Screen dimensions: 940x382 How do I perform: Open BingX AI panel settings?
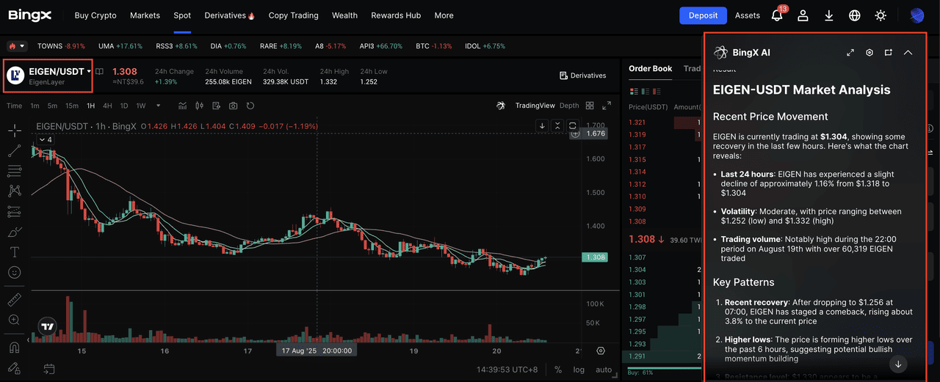(869, 53)
